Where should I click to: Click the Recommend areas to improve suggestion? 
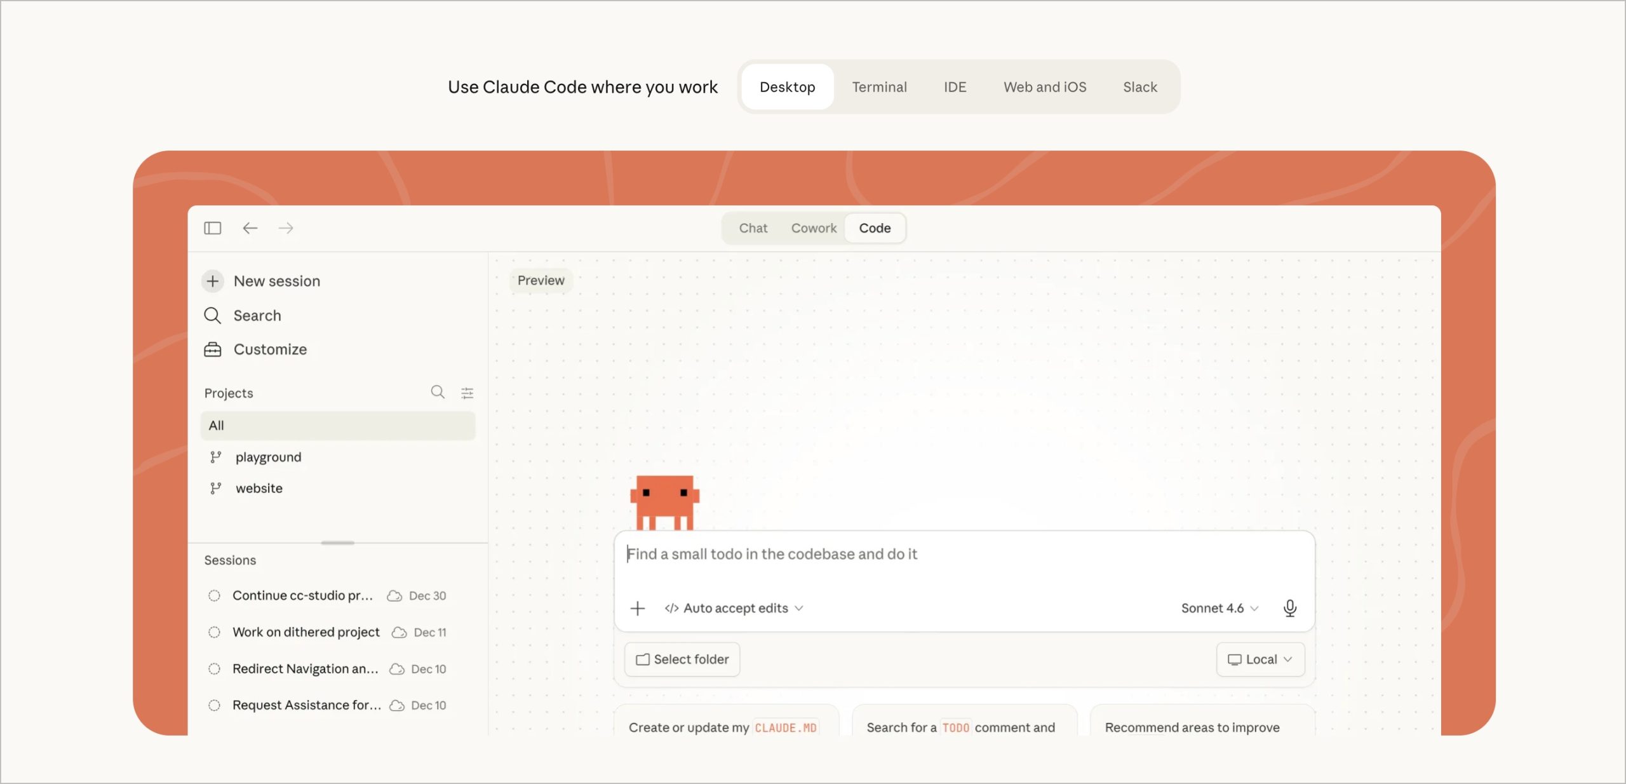point(1202,721)
